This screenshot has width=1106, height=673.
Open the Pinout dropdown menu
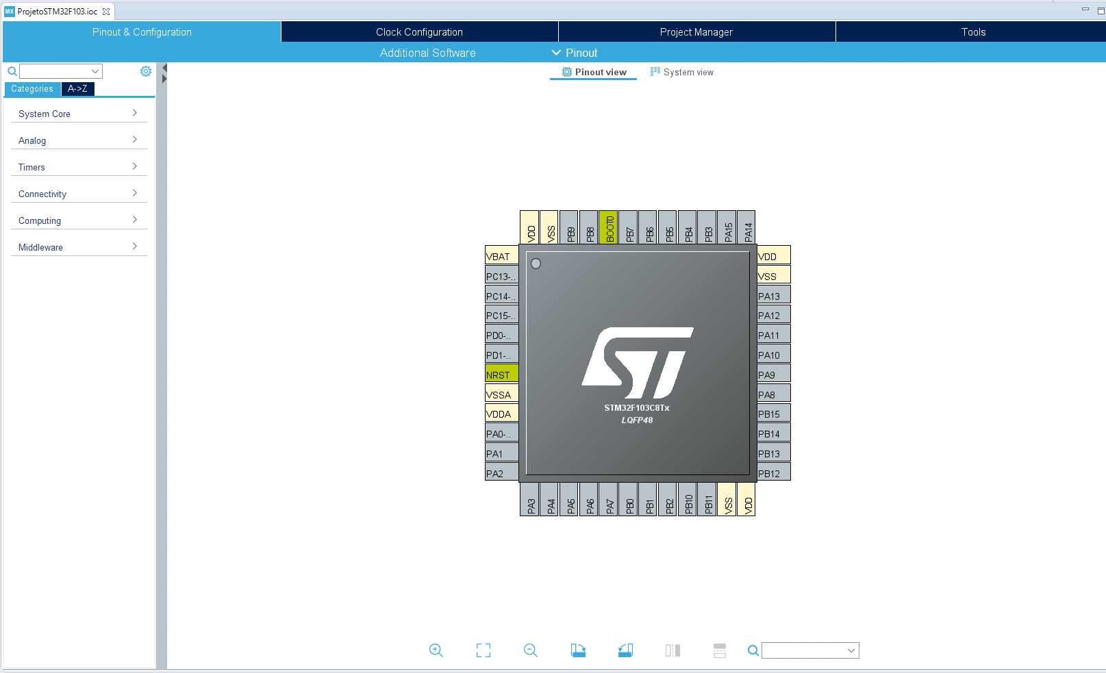(x=575, y=53)
